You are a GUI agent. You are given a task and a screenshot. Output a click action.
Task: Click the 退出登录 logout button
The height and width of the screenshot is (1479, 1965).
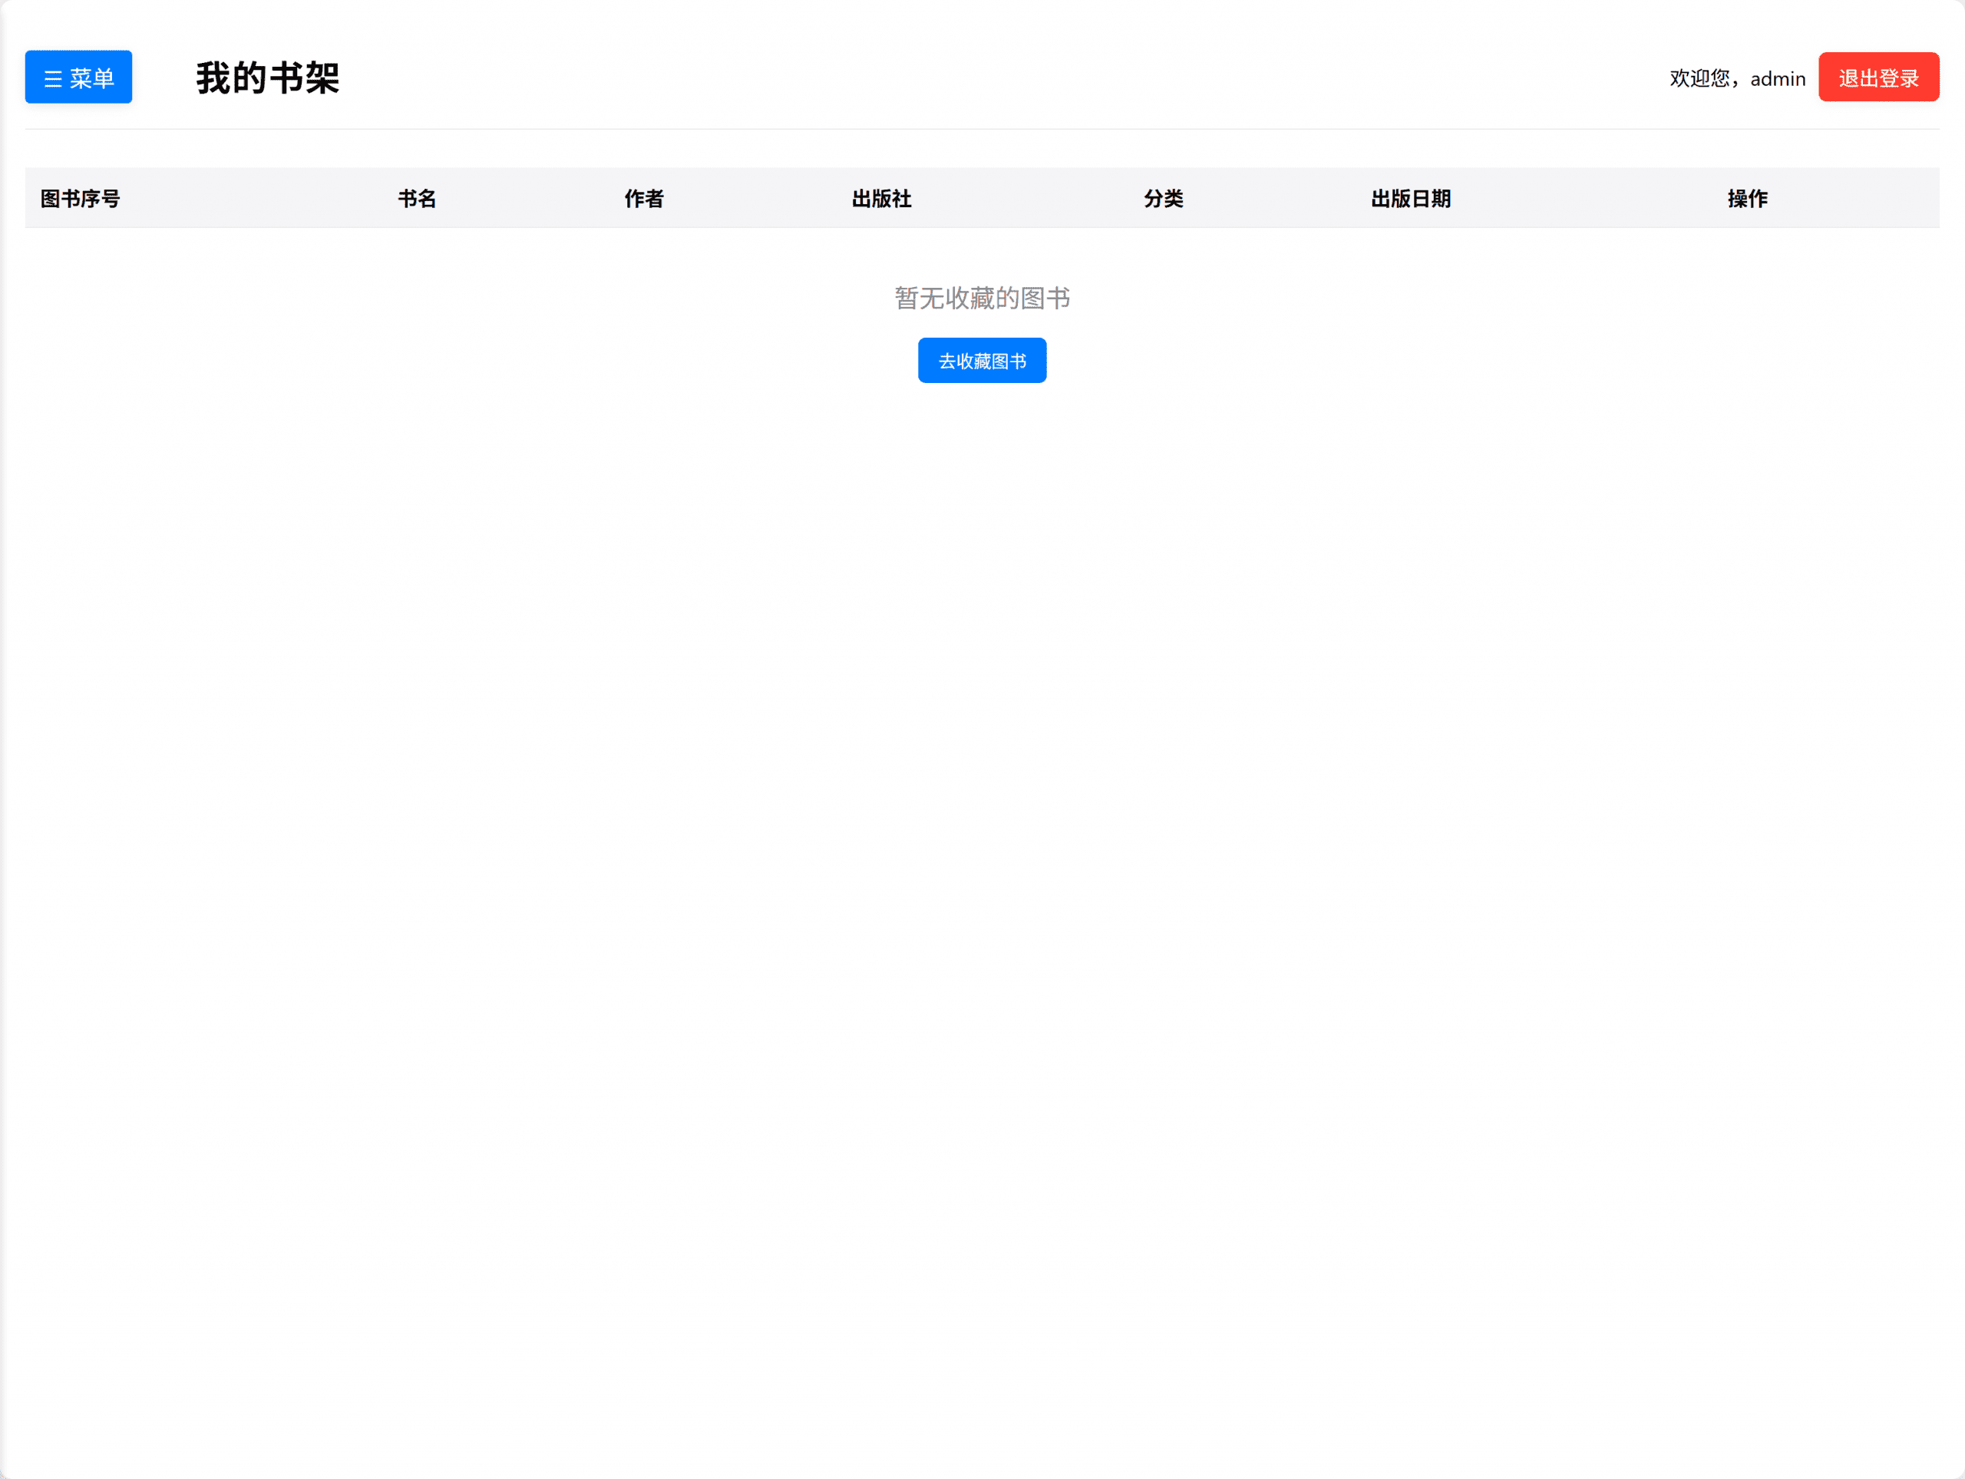click(1879, 78)
